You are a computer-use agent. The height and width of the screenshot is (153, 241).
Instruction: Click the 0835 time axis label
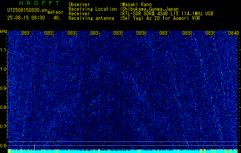118,33
